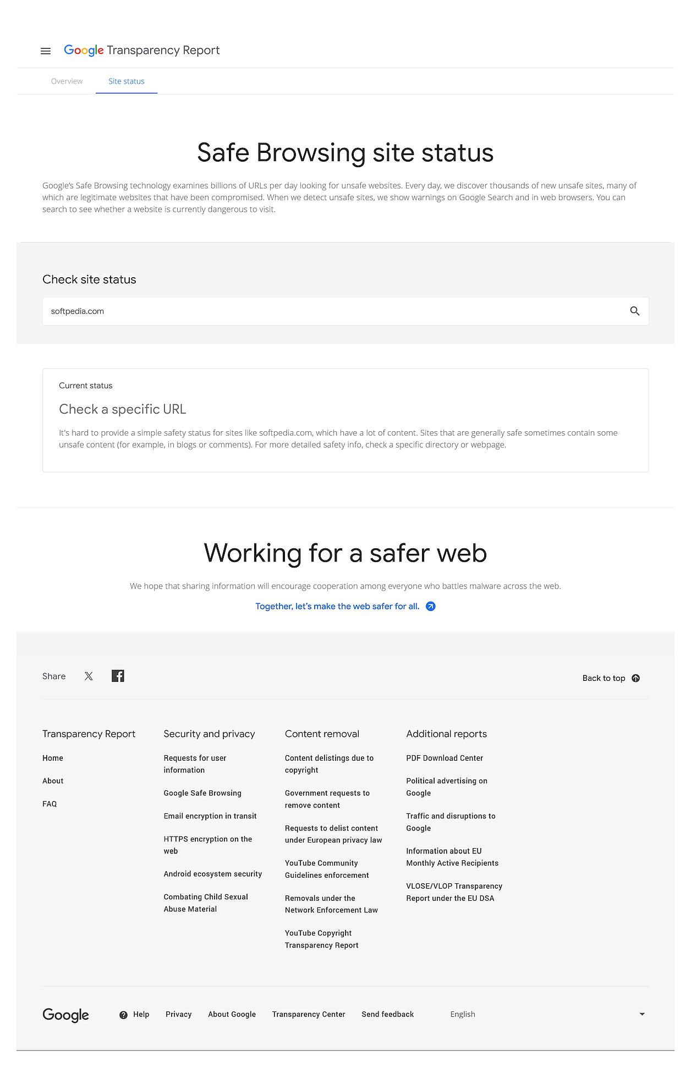691x1084 pixels.
Task: Click the Google logo in footer
Action: tap(65, 1015)
